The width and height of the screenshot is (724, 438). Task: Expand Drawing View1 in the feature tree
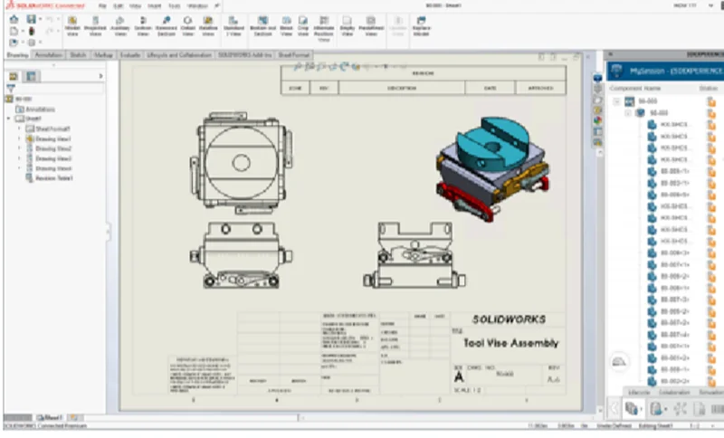coord(19,138)
